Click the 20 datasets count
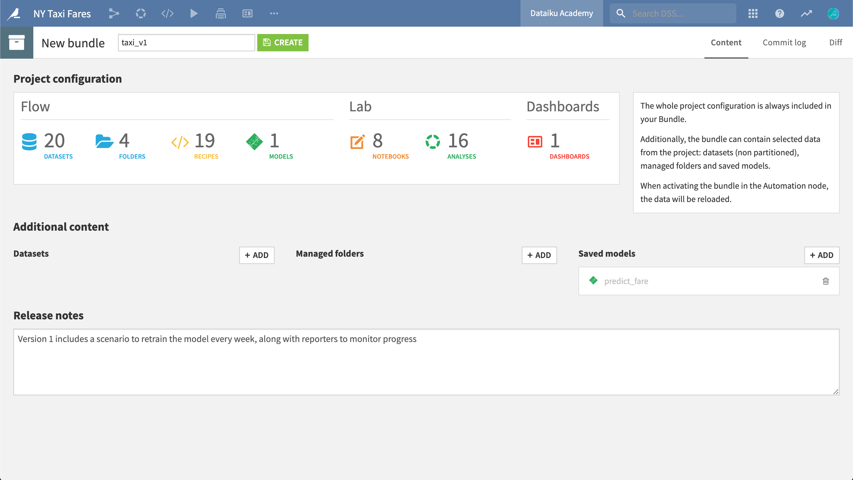 click(54, 141)
